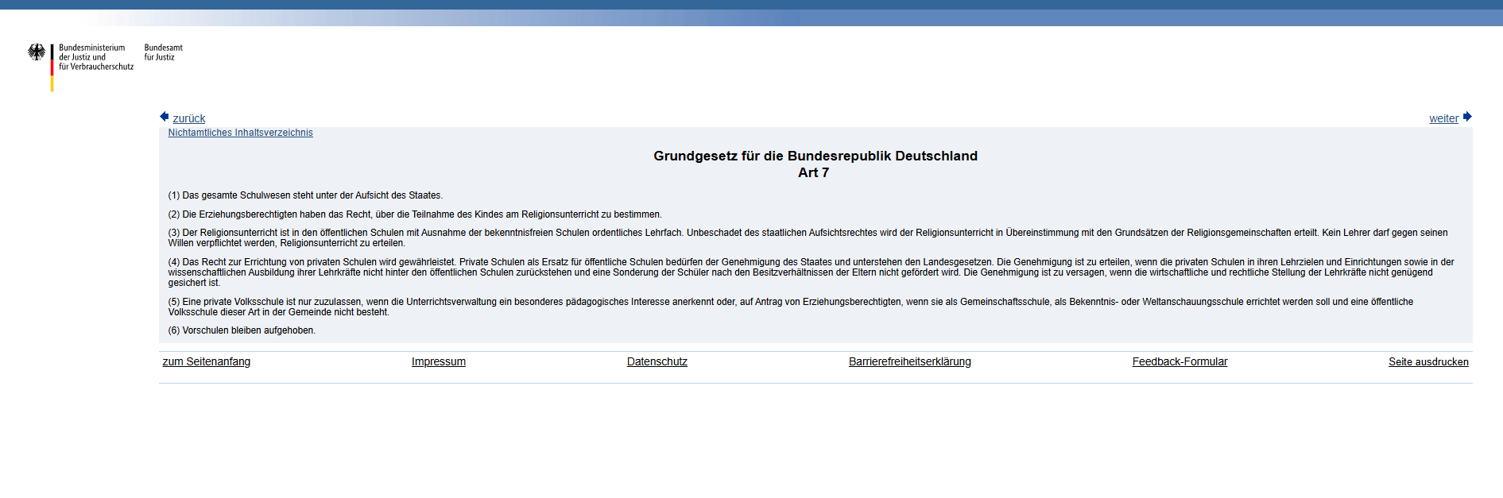The height and width of the screenshot is (498, 1503).
Task: Open the Feedback-Formular link
Action: [1180, 361]
